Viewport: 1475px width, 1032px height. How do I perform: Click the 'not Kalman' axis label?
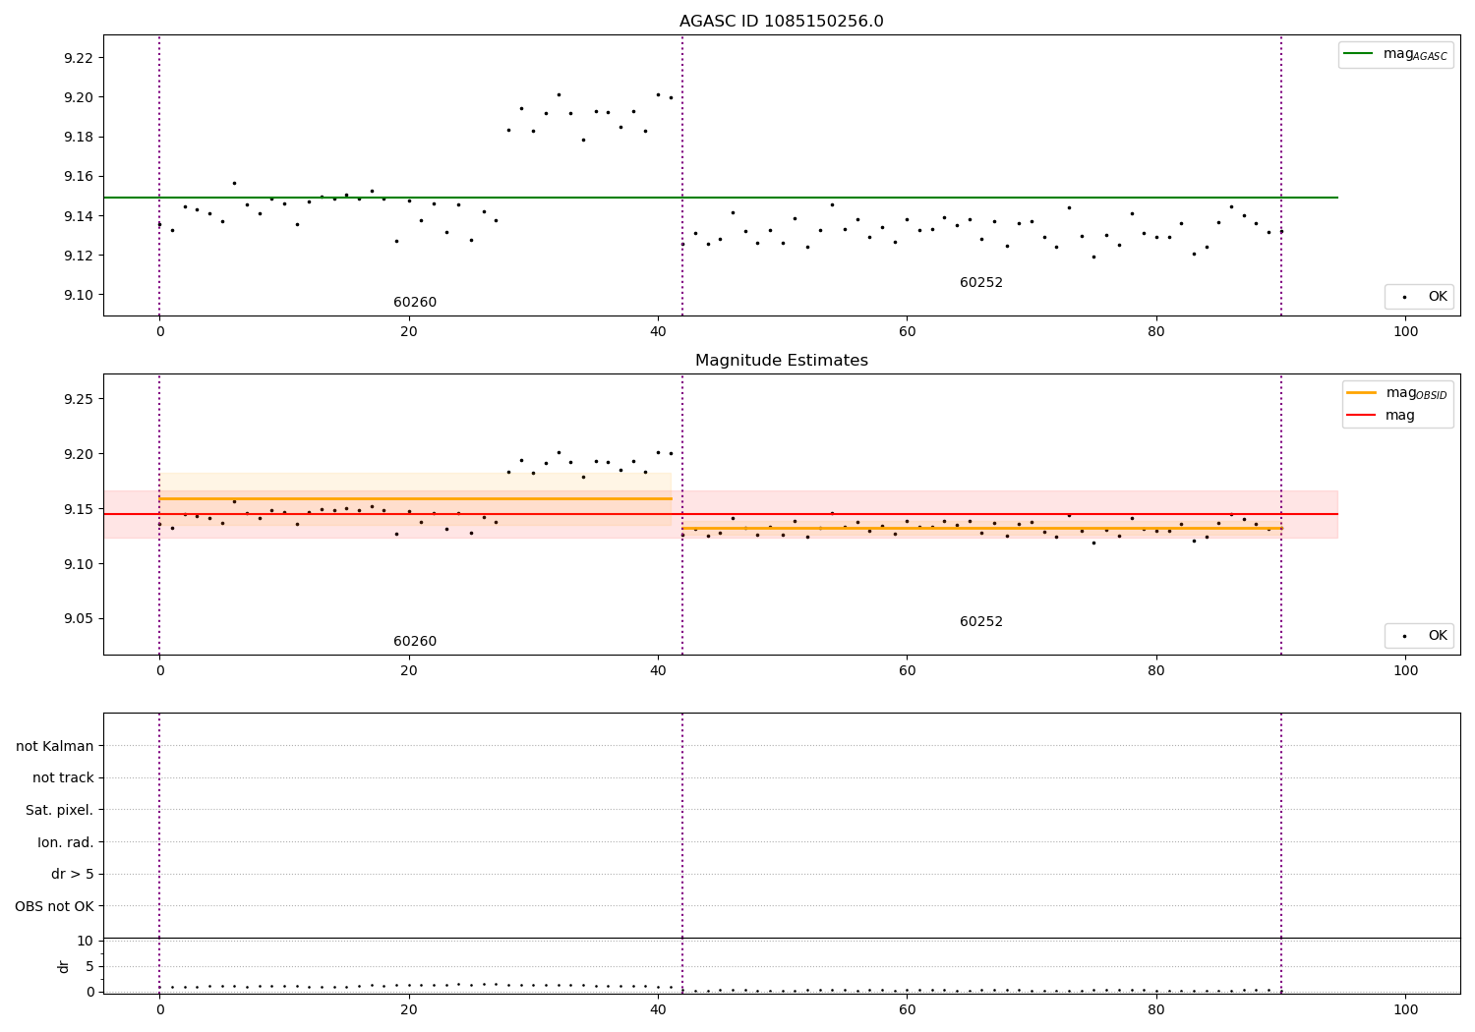(55, 746)
